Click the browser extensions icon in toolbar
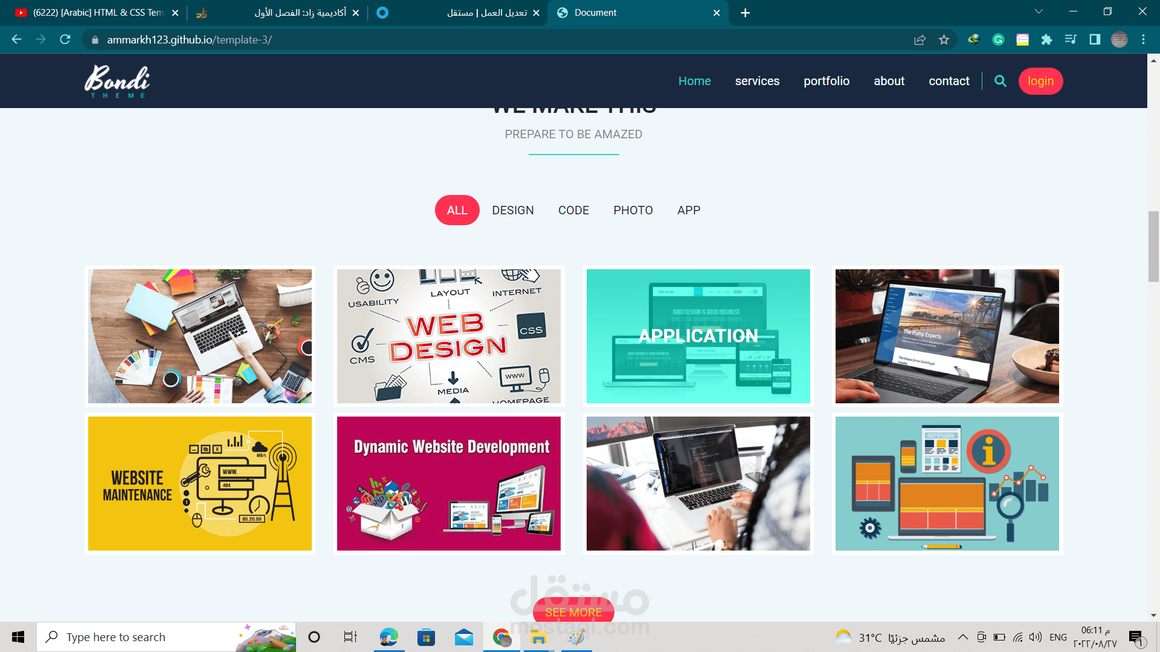The image size is (1160, 652). pyautogui.click(x=1046, y=40)
